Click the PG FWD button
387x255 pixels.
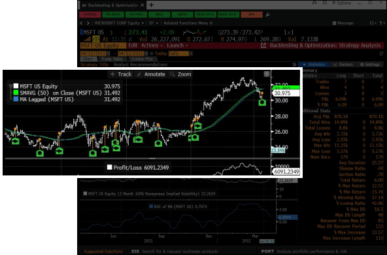click(136, 14)
